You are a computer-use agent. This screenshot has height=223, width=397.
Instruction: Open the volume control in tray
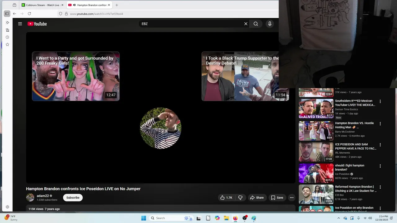[x=370, y=218]
